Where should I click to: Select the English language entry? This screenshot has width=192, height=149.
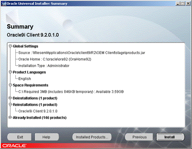coord(25,79)
